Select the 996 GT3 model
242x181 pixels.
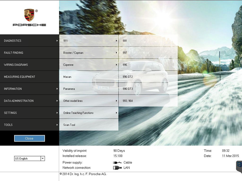point(148,89)
